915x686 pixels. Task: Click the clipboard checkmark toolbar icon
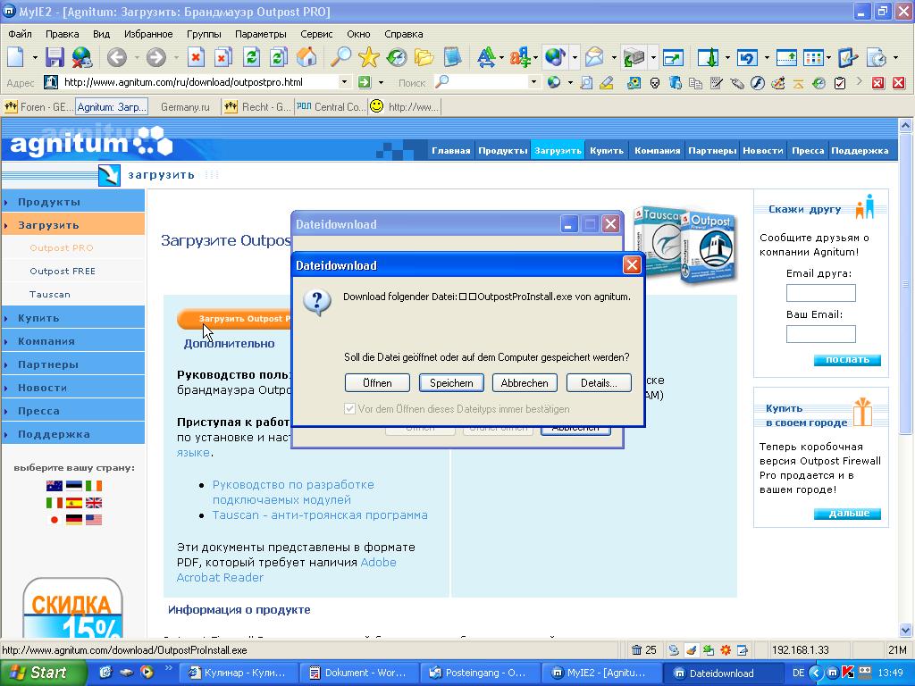840,83
